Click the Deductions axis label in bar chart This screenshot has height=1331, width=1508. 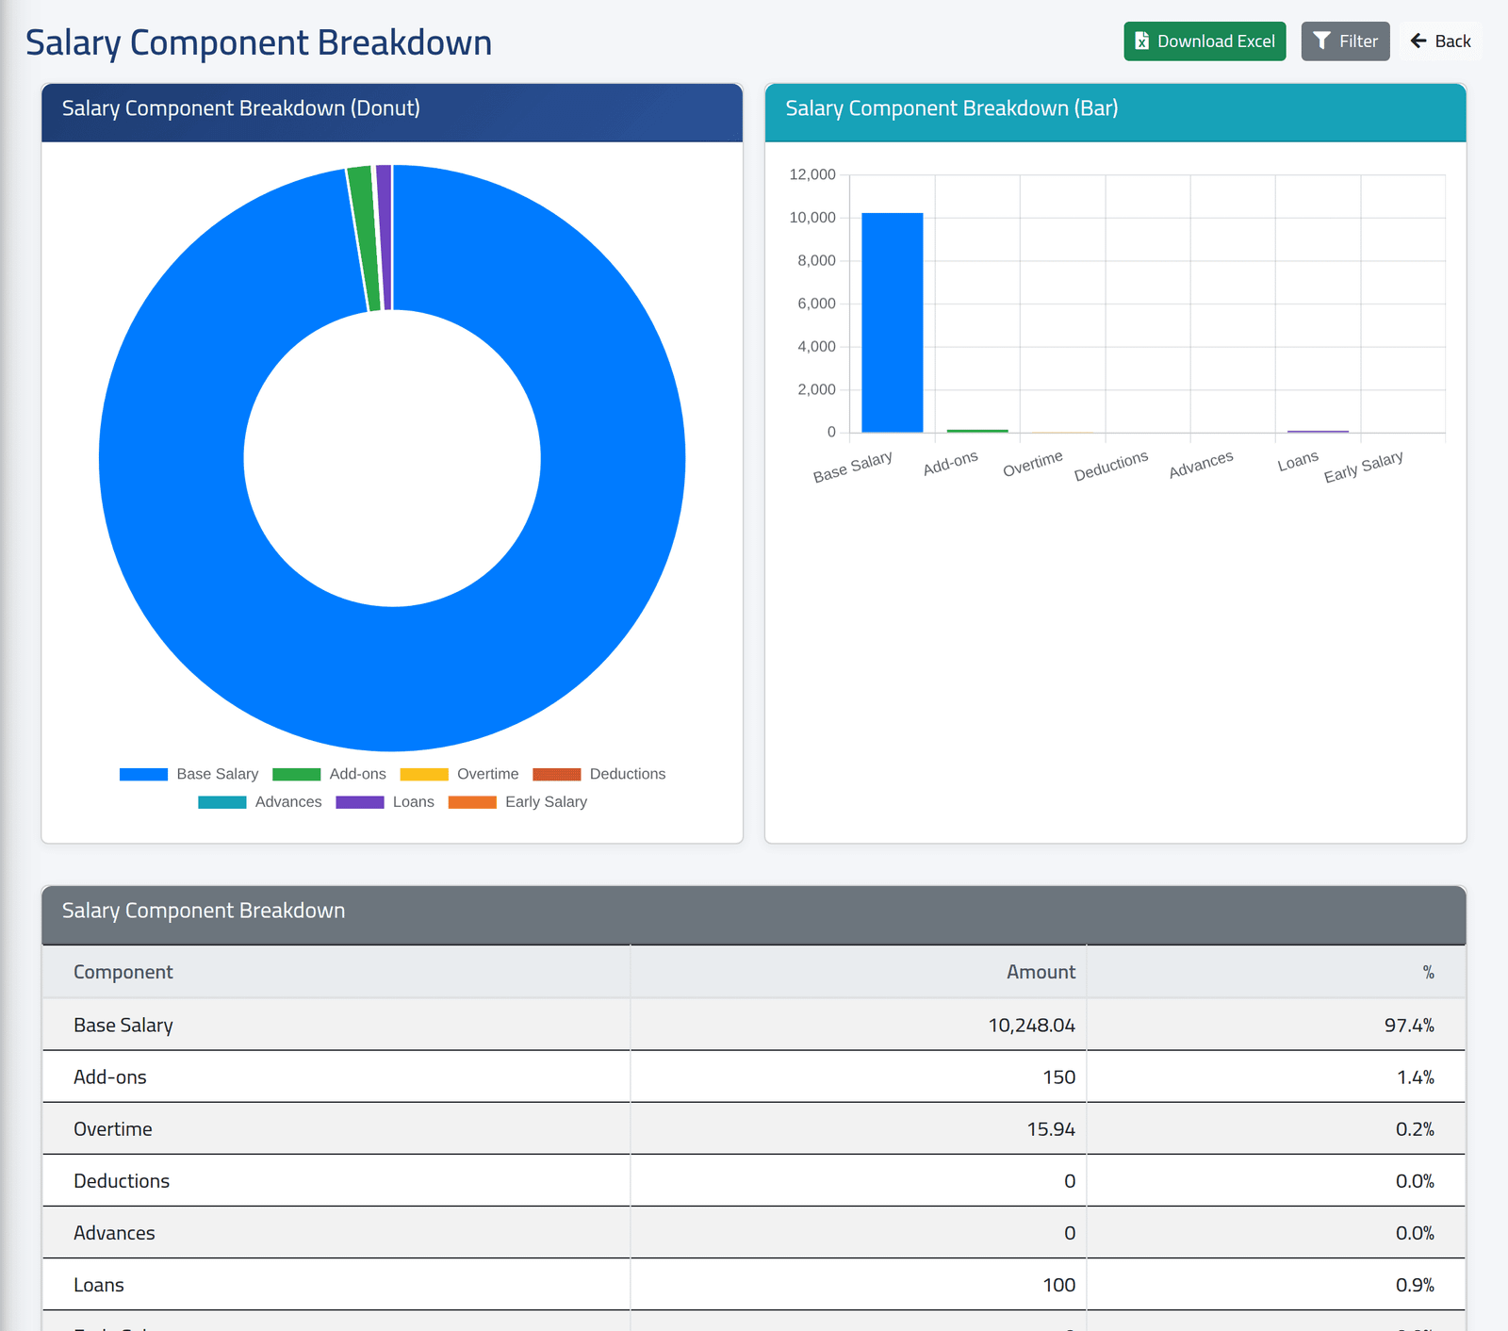[1111, 466]
